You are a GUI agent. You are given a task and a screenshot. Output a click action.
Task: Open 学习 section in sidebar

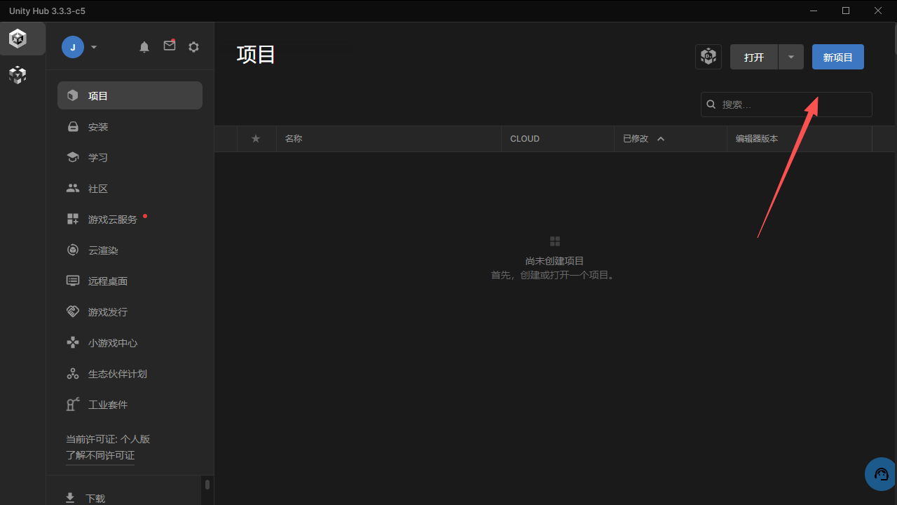(130, 158)
